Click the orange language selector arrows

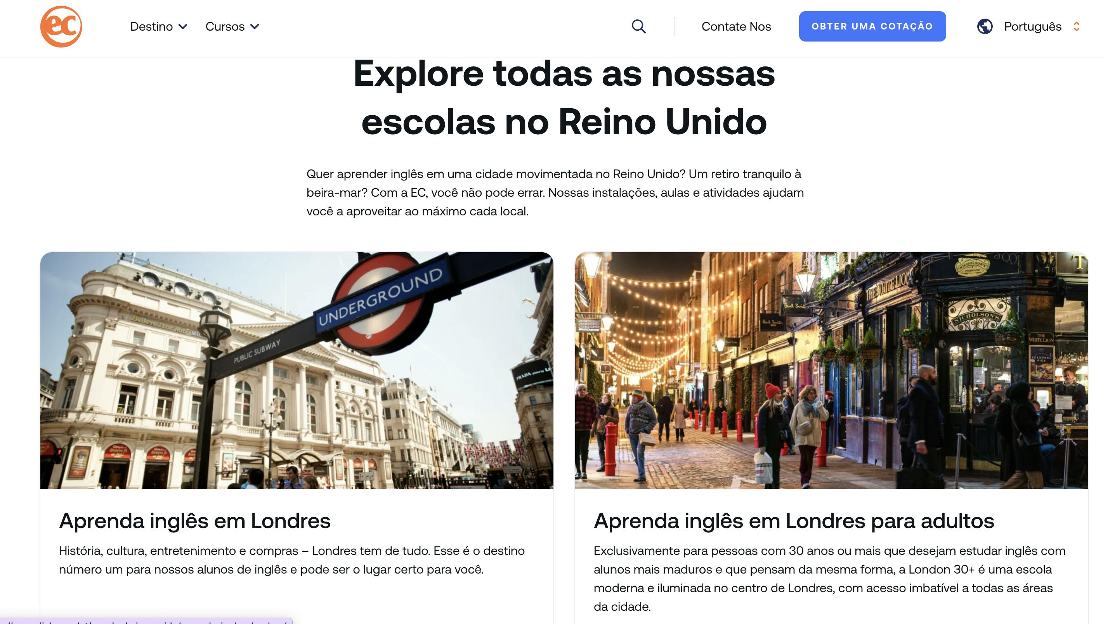(x=1077, y=26)
